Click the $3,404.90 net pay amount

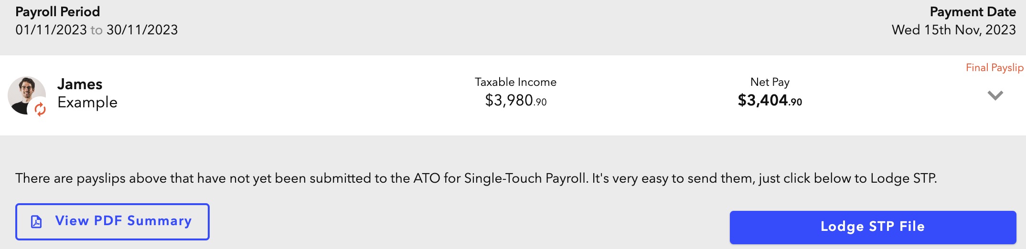769,101
